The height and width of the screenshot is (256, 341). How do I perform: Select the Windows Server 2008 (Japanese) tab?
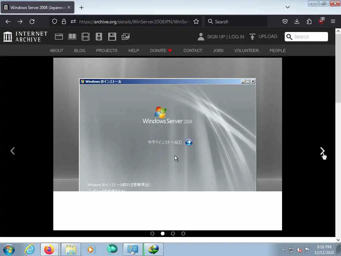[x=37, y=7]
